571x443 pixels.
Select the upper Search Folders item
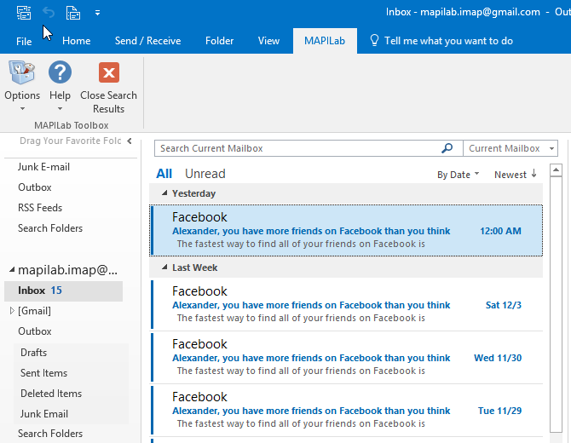[50, 227]
